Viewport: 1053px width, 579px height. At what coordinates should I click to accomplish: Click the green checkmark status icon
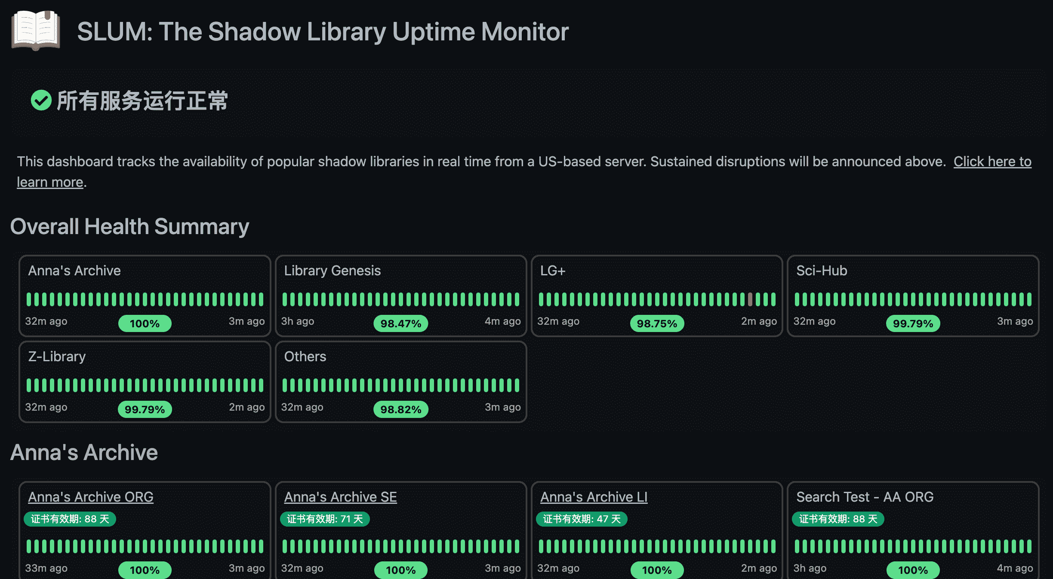pyautogui.click(x=41, y=100)
